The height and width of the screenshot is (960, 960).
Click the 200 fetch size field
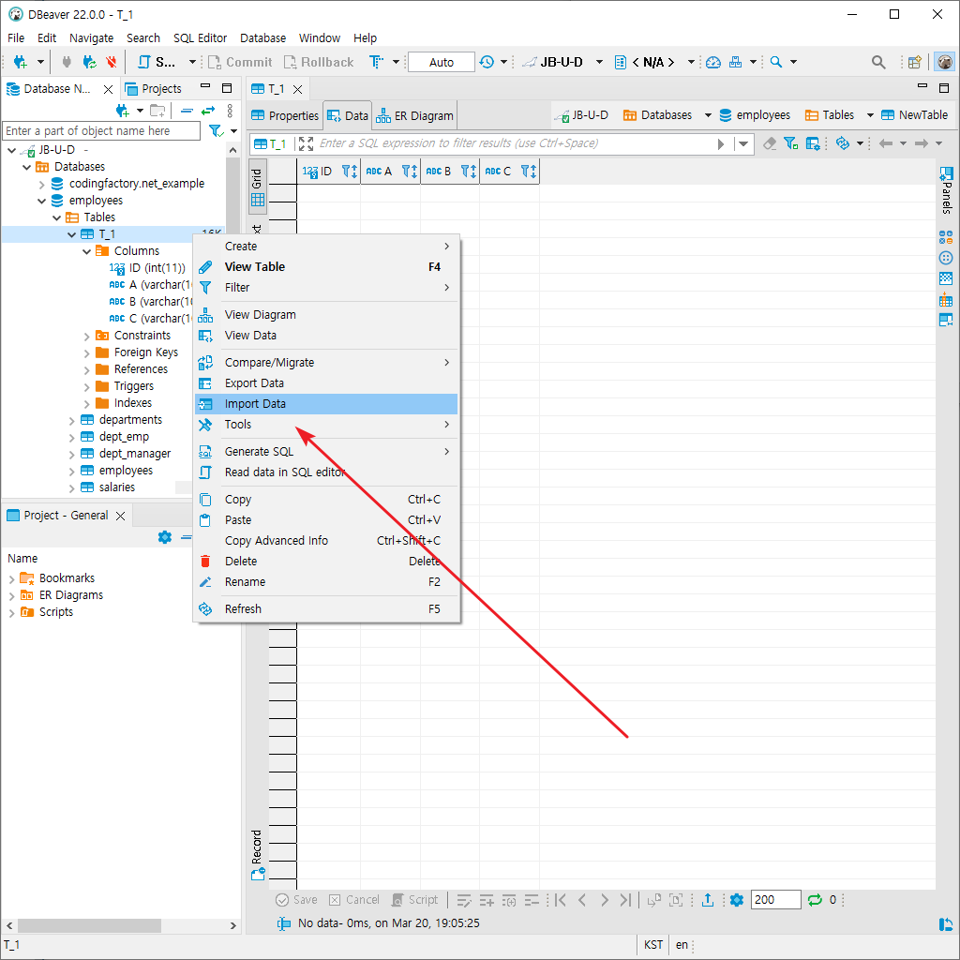pos(775,899)
